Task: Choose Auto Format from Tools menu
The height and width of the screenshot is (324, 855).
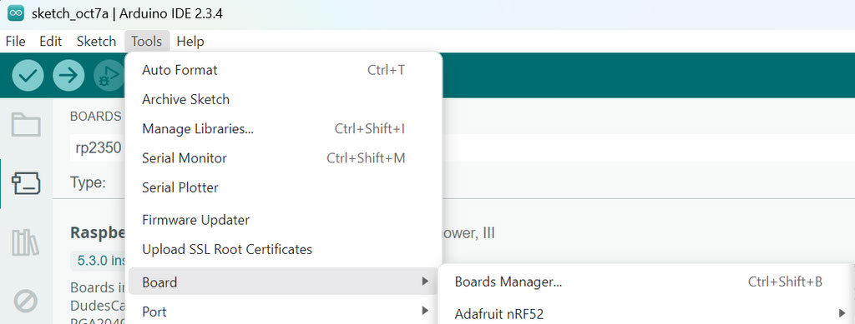Action: coord(284,70)
